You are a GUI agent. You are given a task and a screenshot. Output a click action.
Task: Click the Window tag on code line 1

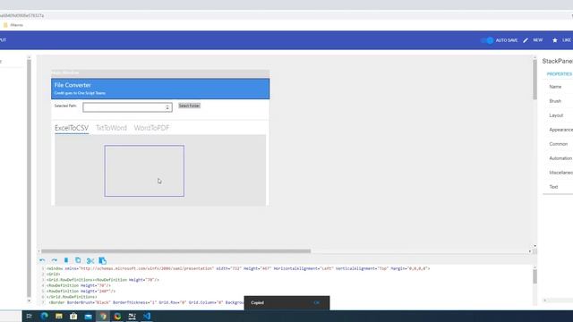pos(56,268)
